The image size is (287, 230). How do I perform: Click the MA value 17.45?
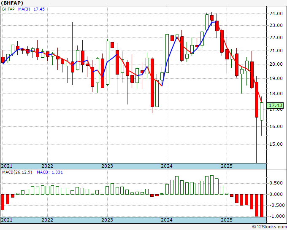39,9
